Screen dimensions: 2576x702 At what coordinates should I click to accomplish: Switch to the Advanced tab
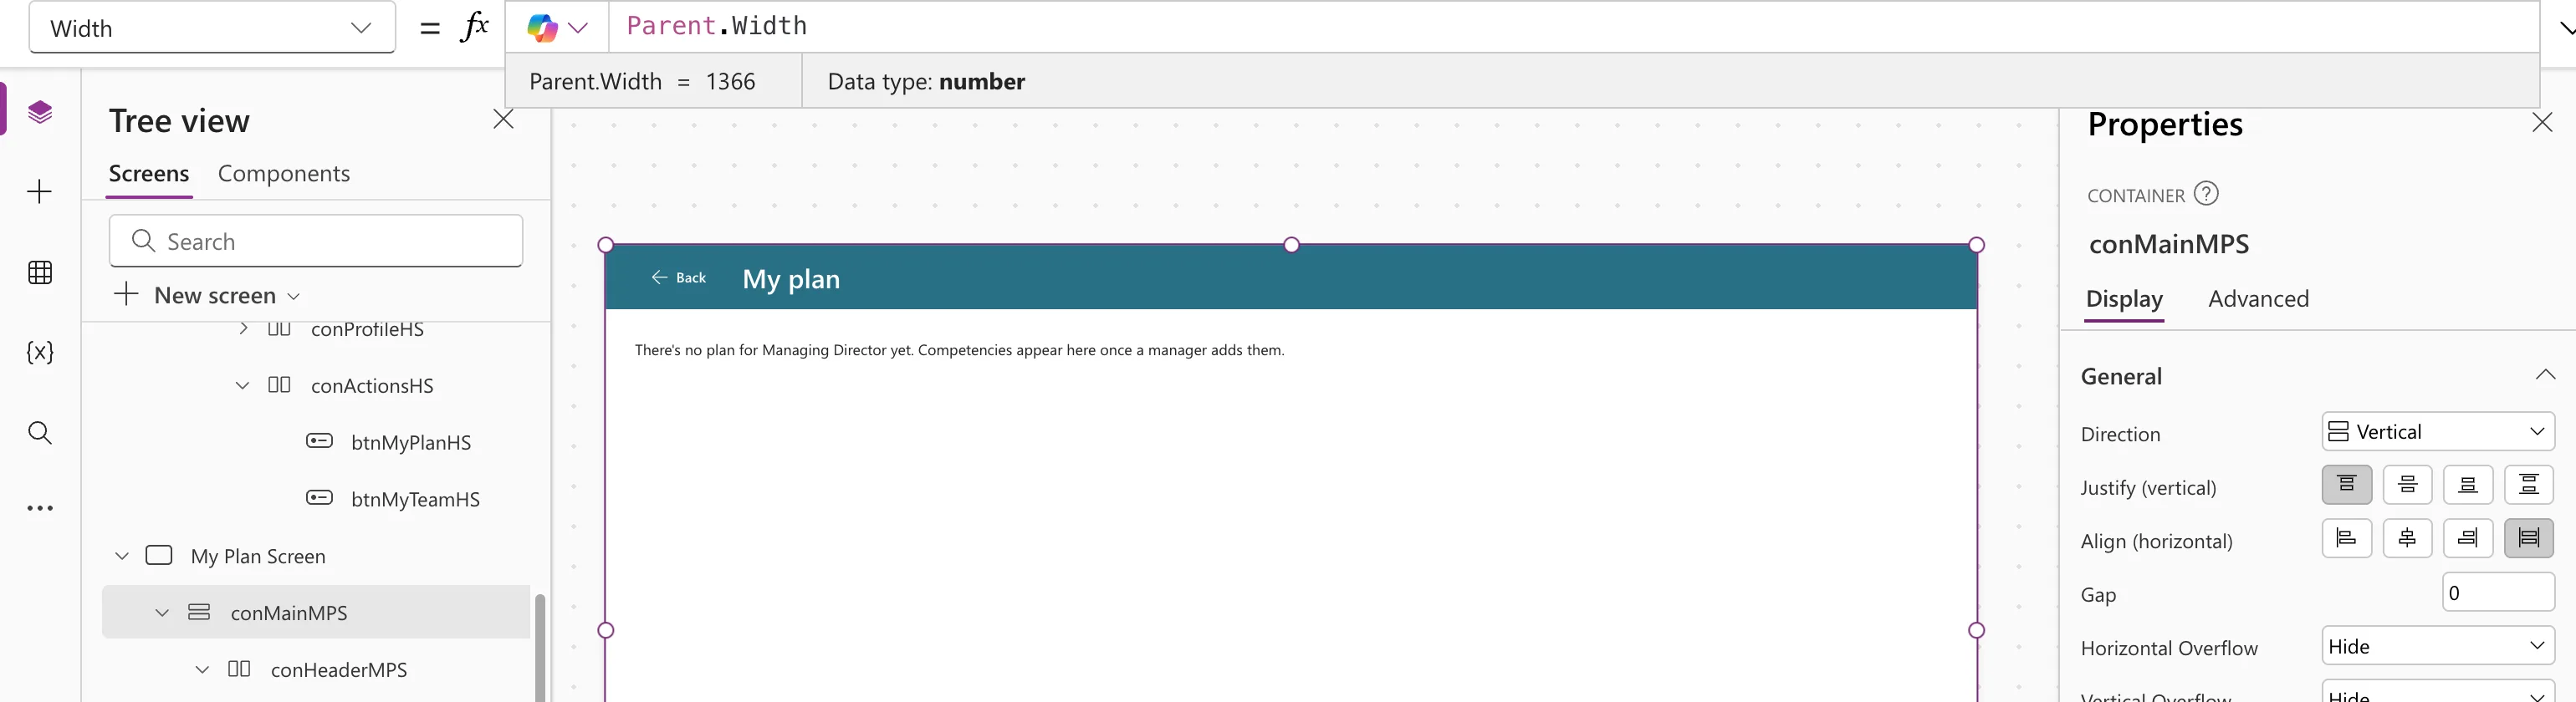tap(2258, 298)
